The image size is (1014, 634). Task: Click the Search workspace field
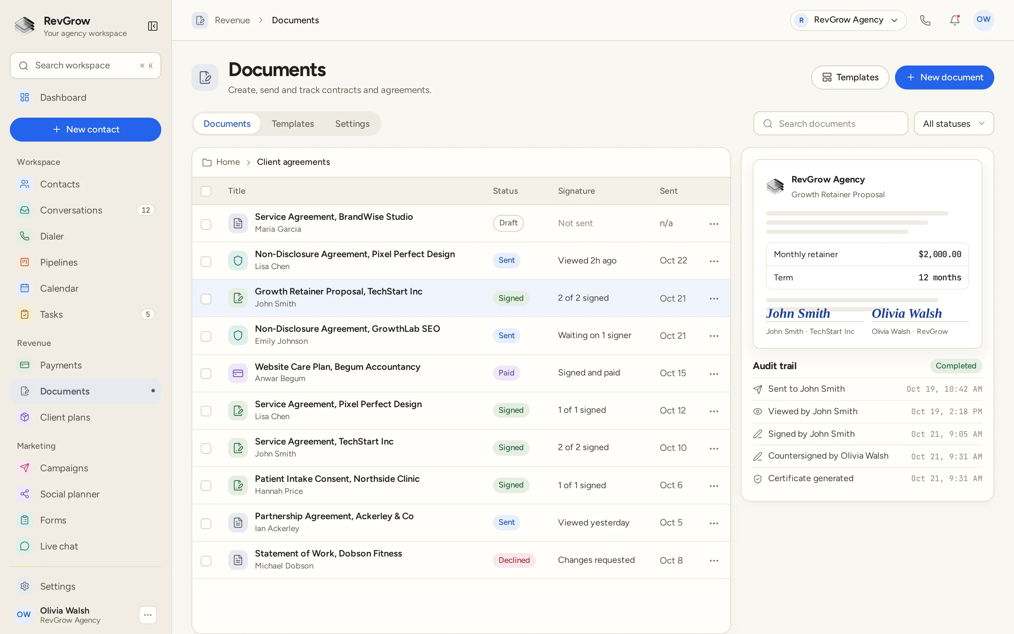86,66
